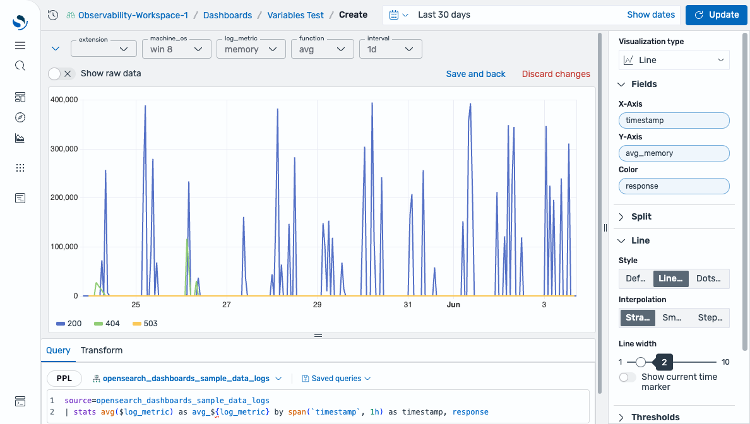Image resolution: width=750 pixels, height=424 pixels.
Task: Go to Observability-Workspace-1 breadcrumb
Action: pos(133,15)
